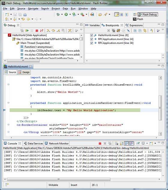Show breakpoints supported by selected target
The height and width of the screenshot is (190, 168).
point(118,31)
